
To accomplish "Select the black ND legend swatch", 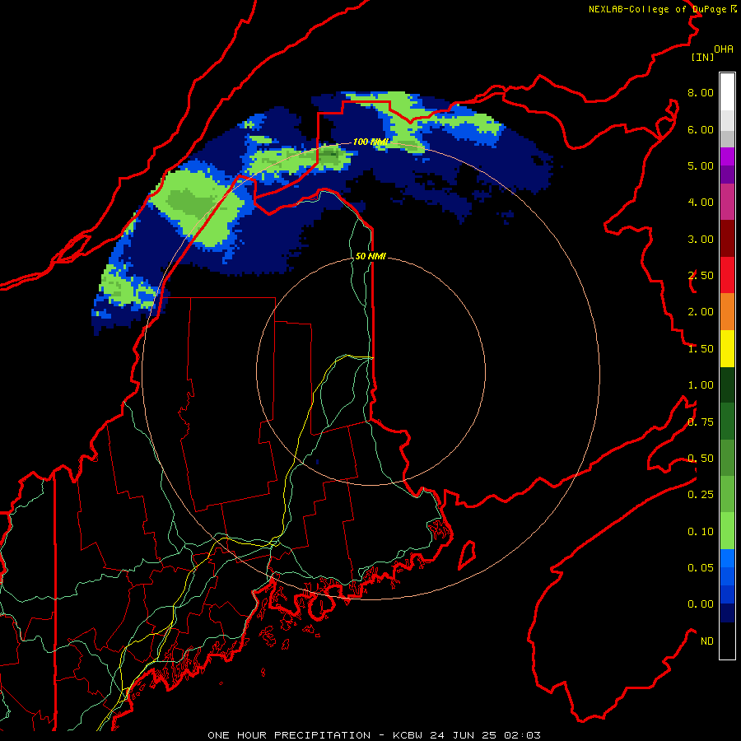I will tap(727, 641).
